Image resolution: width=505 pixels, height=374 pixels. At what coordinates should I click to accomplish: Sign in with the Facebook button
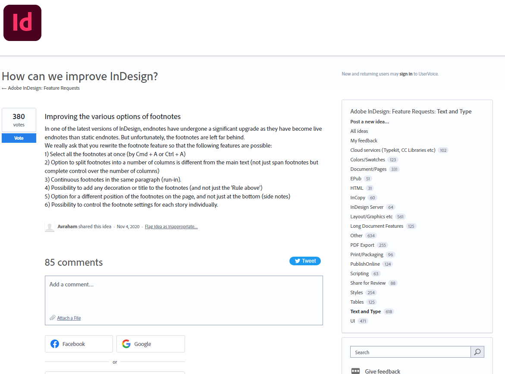79,344
